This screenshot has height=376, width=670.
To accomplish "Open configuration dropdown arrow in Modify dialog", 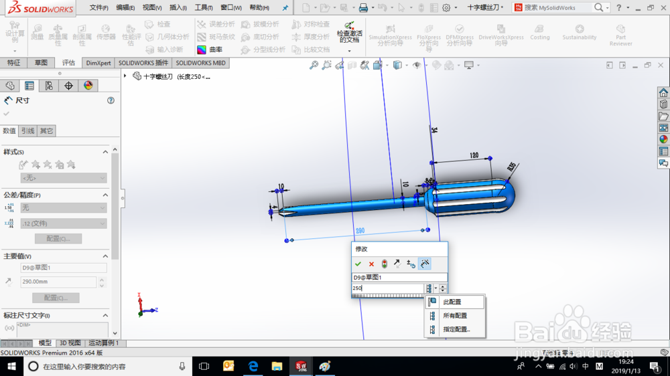I will [x=436, y=288].
